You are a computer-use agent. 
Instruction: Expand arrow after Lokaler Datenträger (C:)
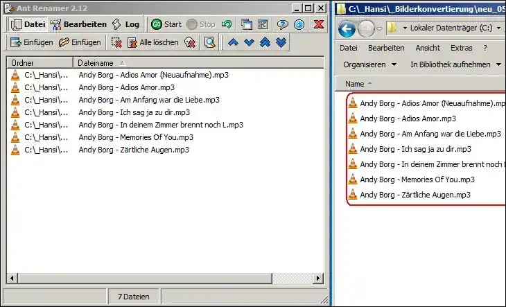(x=498, y=28)
